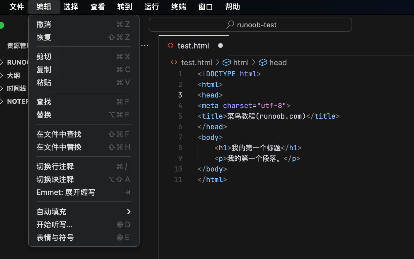
Task: Expand the 自动填充 submenu arrow
Action: tap(128, 212)
